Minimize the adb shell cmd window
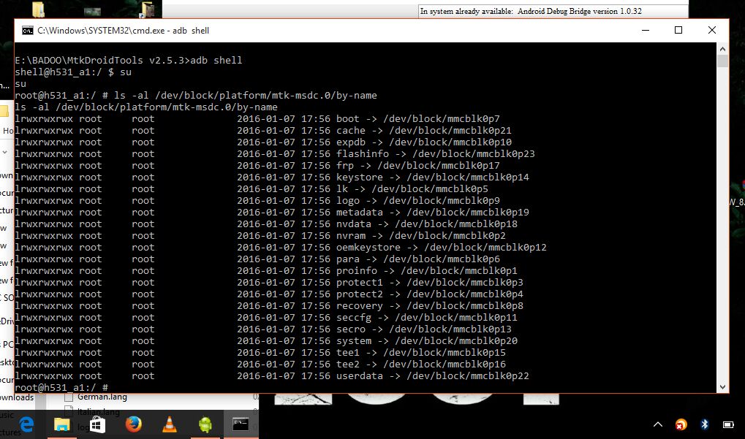 click(645, 31)
